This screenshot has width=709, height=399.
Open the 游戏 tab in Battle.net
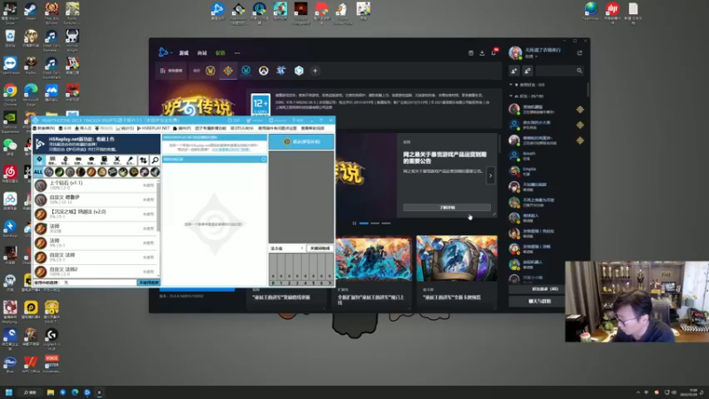click(183, 53)
